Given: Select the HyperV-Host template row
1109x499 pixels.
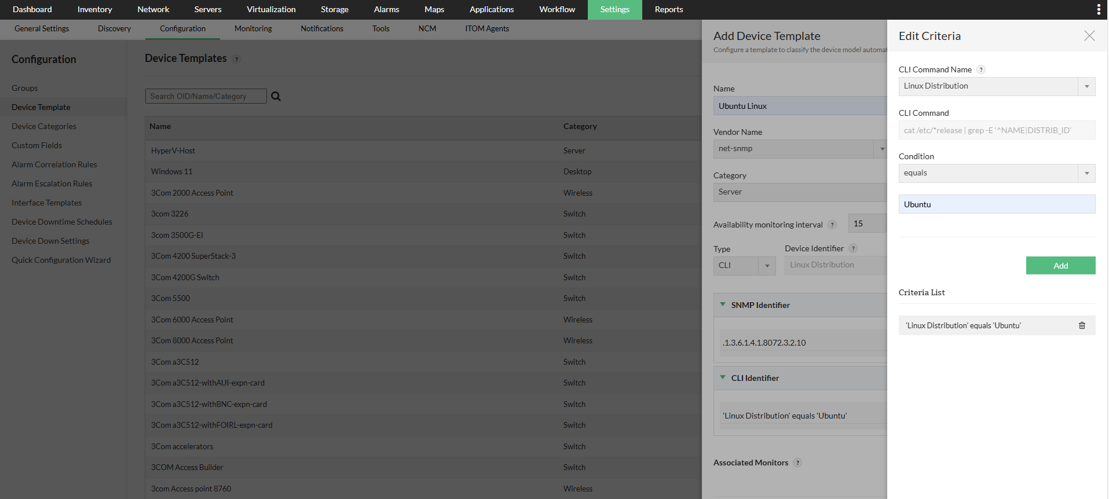Looking at the screenshot, I should [x=423, y=151].
